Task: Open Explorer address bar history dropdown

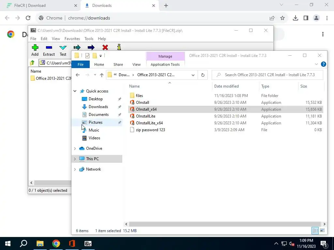Action: coord(193,75)
